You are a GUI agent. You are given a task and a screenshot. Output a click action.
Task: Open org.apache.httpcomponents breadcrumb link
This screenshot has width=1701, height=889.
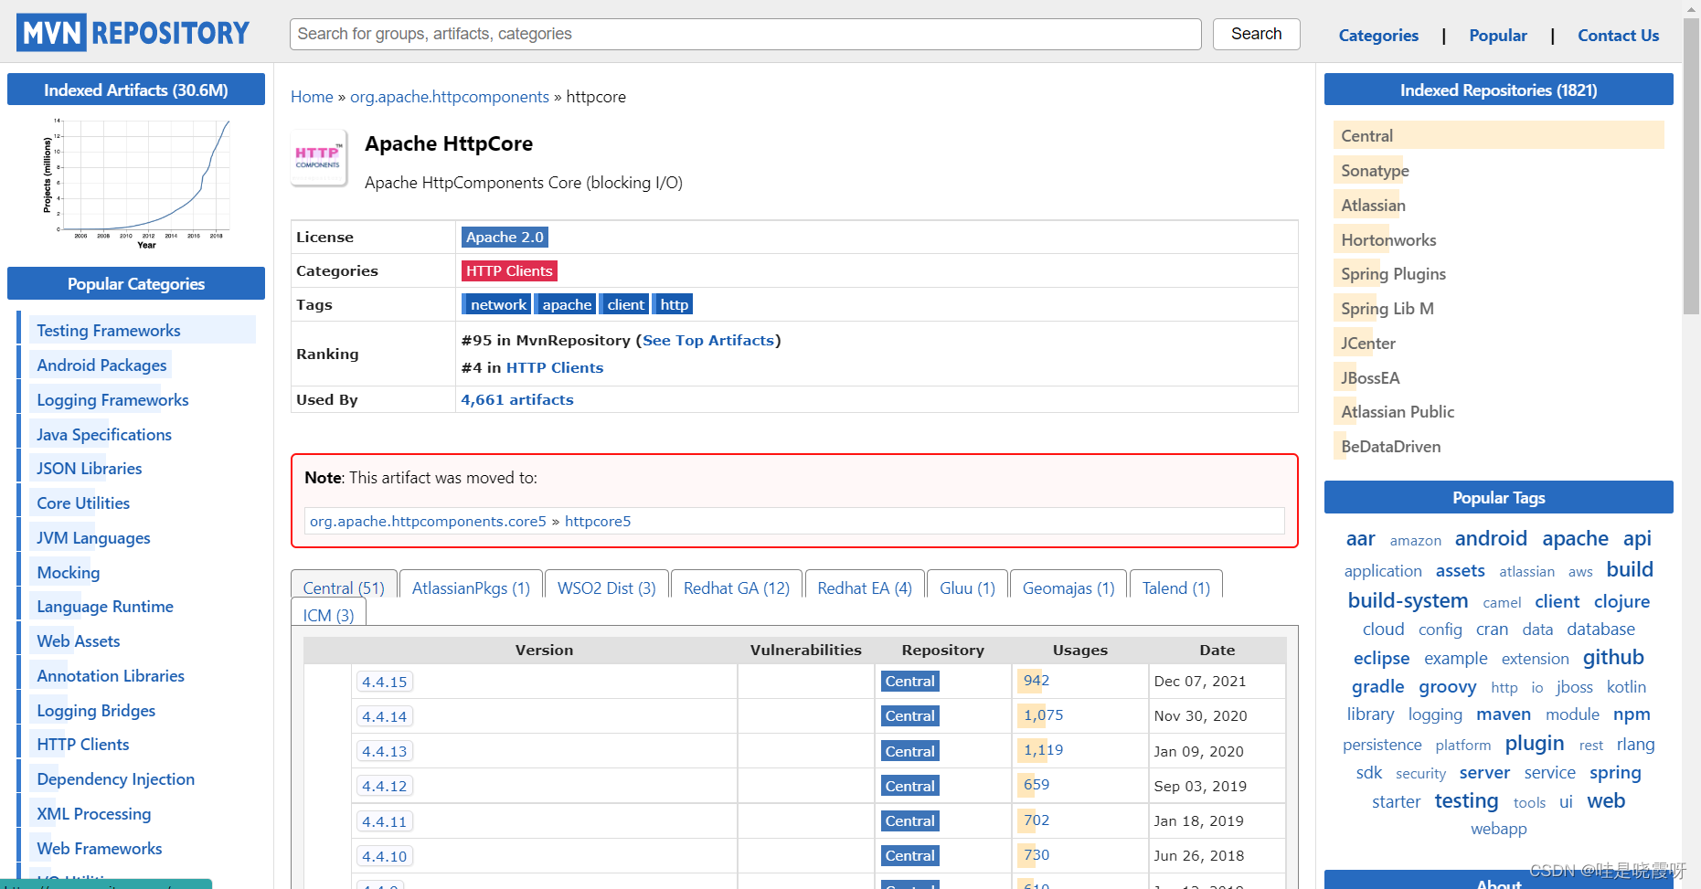tap(450, 97)
